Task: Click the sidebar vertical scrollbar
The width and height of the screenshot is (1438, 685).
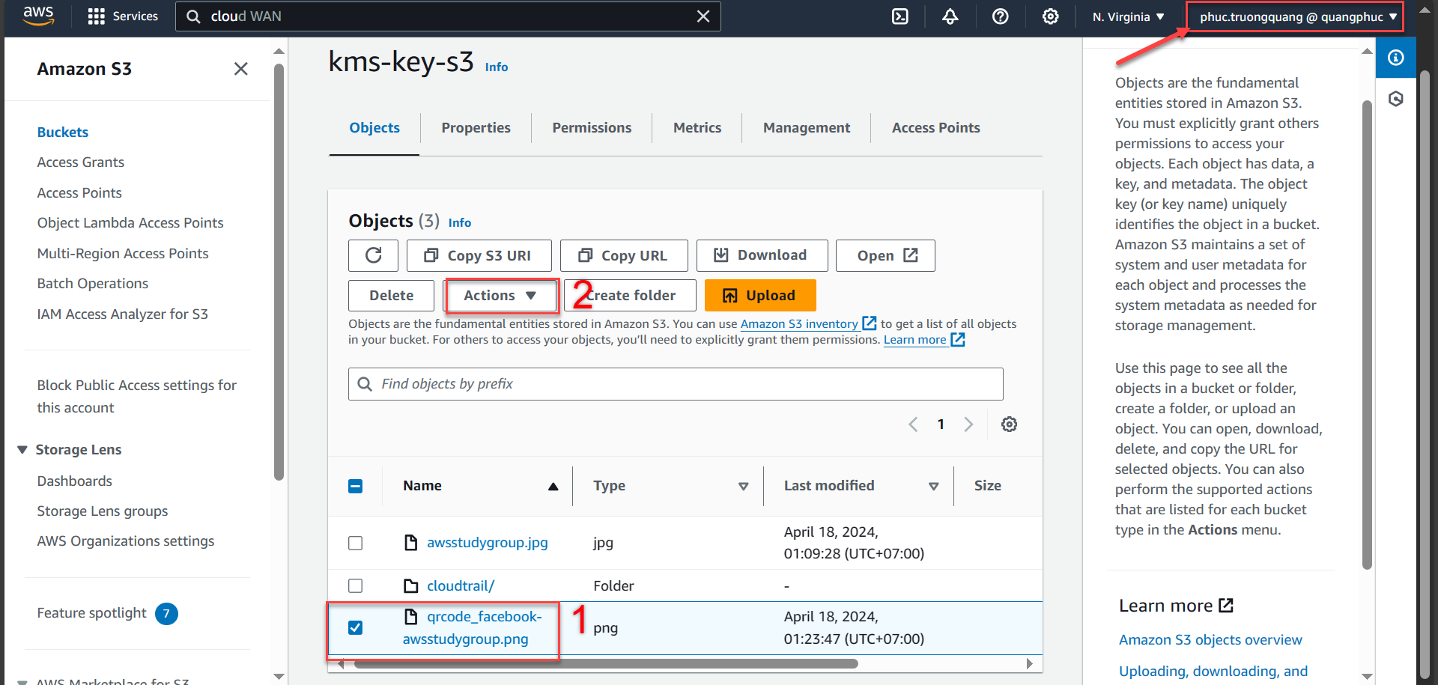Action: 279,271
